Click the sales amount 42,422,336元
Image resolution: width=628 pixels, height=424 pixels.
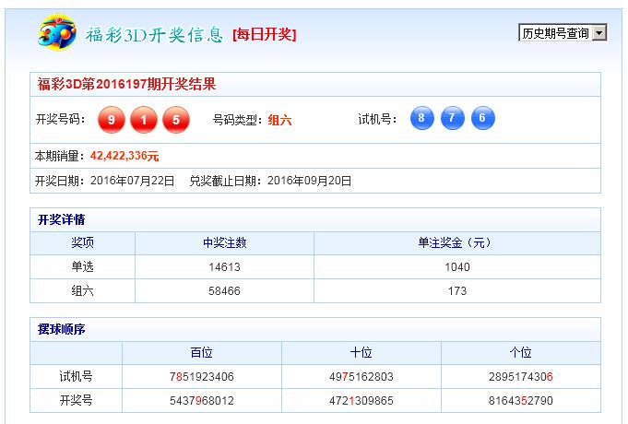(x=124, y=156)
